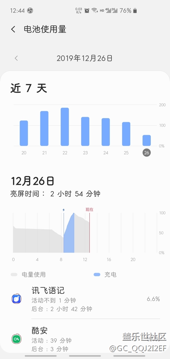Image resolution: width=170 pixels, height=359 pixels.
Task: Tap the charging lightning bolt marker
Action: (64, 210)
